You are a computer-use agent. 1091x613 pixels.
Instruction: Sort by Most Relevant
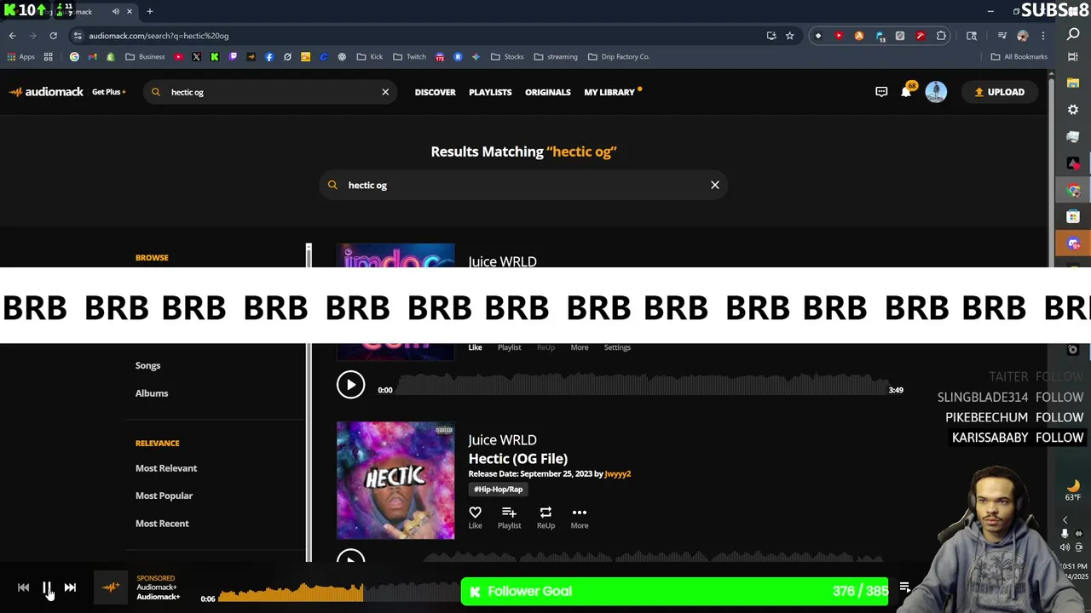pyautogui.click(x=166, y=468)
